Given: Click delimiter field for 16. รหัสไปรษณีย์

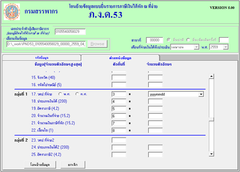Looking at the screenshot, I should click(119, 85).
